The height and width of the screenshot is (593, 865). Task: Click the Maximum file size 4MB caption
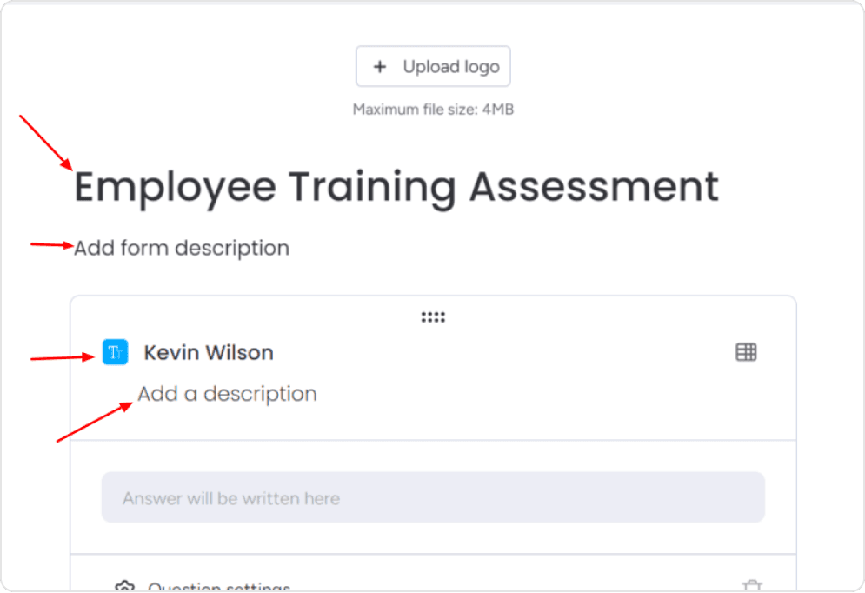pyautogui.click(x=433, y=110)
